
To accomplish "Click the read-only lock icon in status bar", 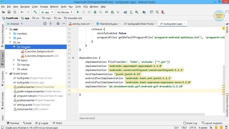I will coord(211,128).
